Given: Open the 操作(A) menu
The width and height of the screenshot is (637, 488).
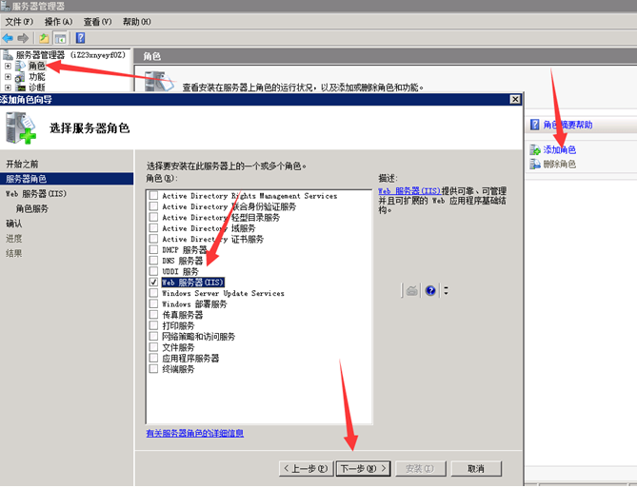Looking at the screenshot, I should 58,21.
